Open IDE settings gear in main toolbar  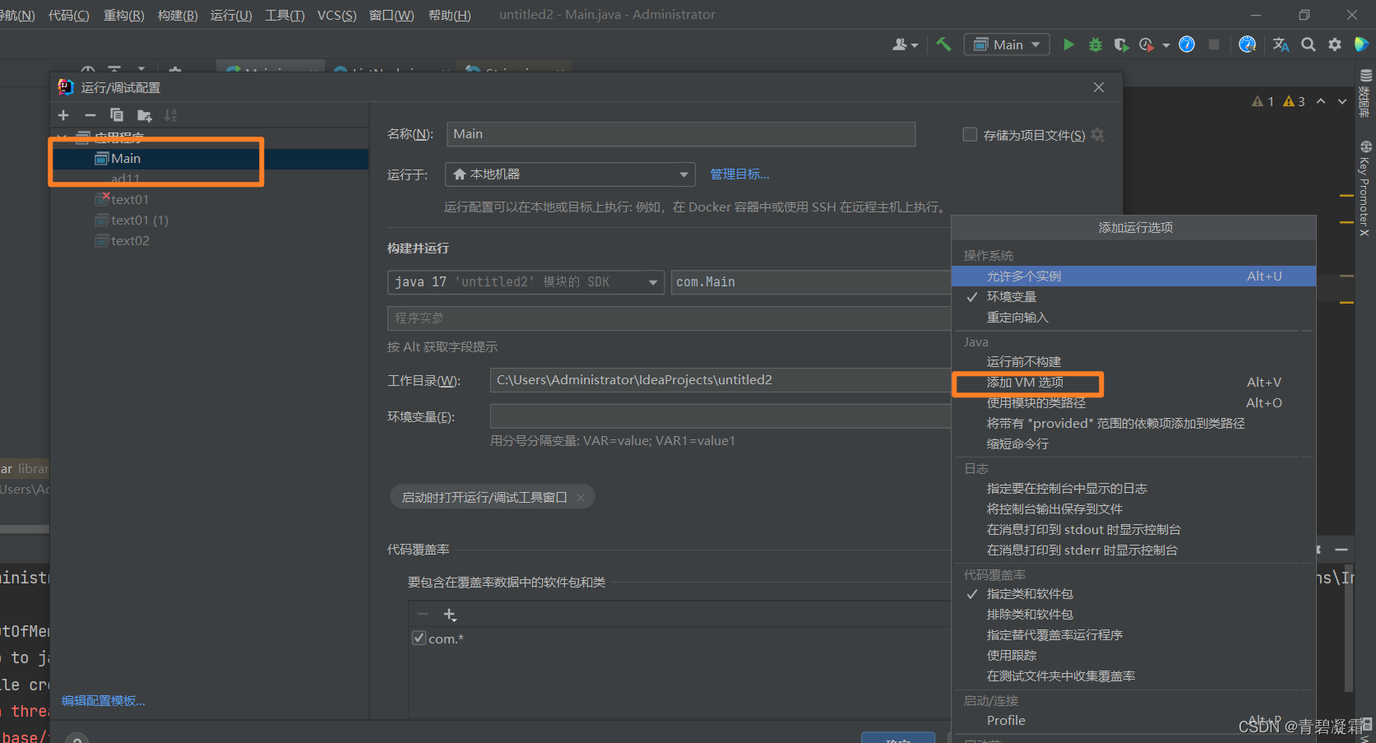[1334, 44]
